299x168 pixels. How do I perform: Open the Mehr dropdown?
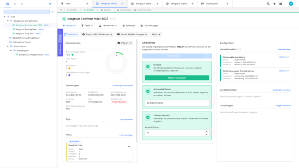point(156,34)
